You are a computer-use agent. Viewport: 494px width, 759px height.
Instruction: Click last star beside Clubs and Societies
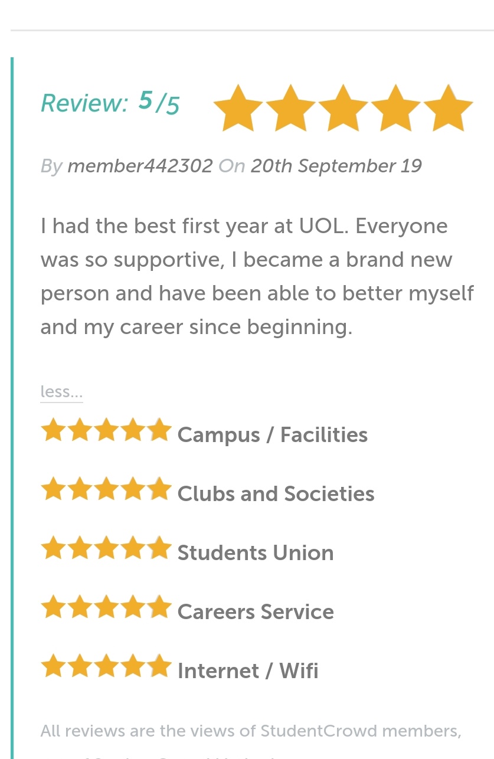pyautogui.click(x=159, y=489)
